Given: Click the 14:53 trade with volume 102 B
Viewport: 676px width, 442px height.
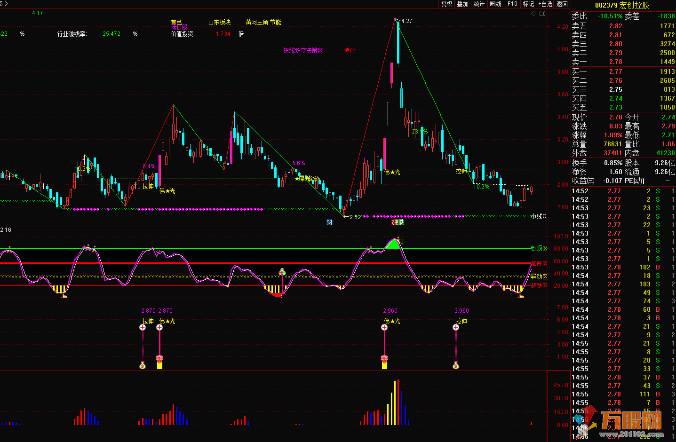Looking at the screenshot, I should (623, 267).
